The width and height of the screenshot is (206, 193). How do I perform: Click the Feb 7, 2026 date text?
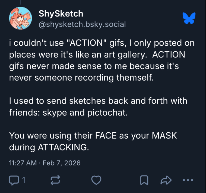[62, 163]
